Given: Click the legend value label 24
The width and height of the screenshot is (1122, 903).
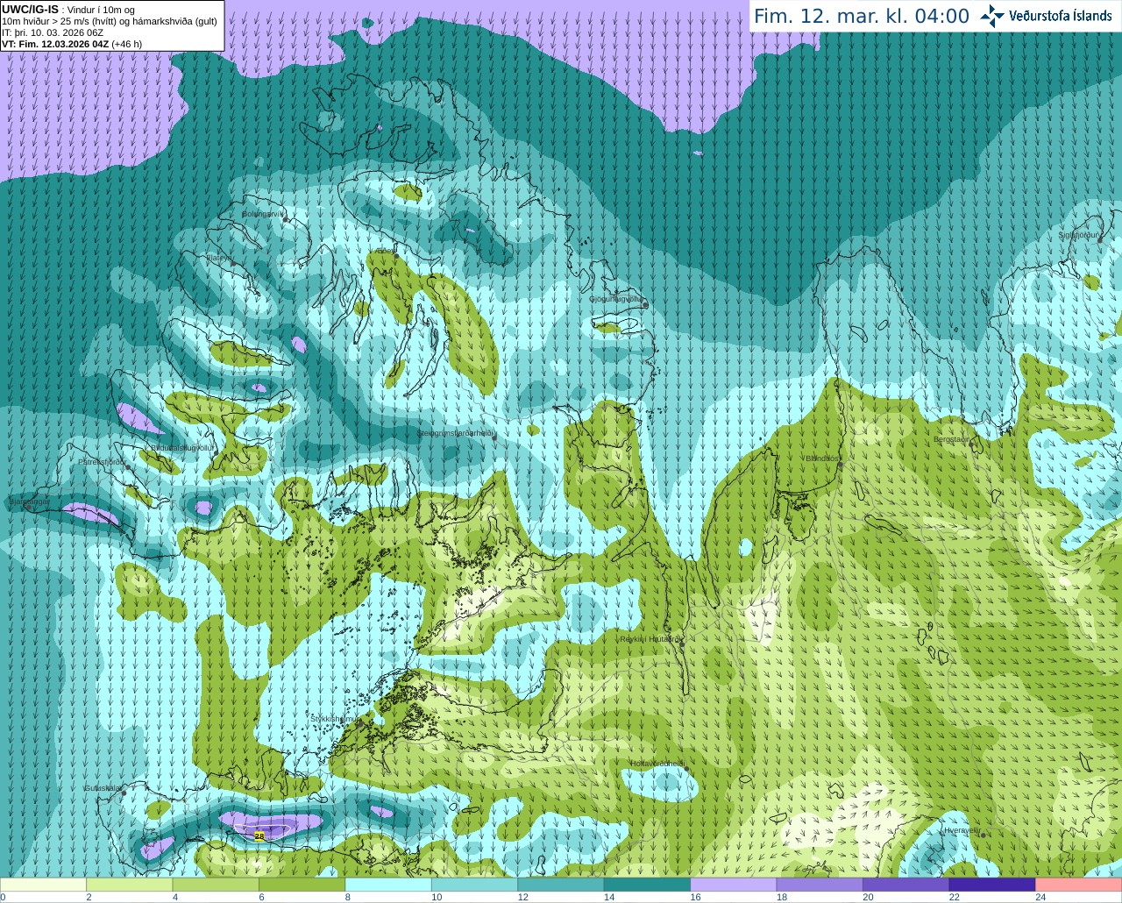Looking at the screenshot, I should [1040, 897].
